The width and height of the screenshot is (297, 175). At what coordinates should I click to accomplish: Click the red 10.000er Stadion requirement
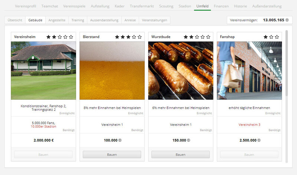43,127
